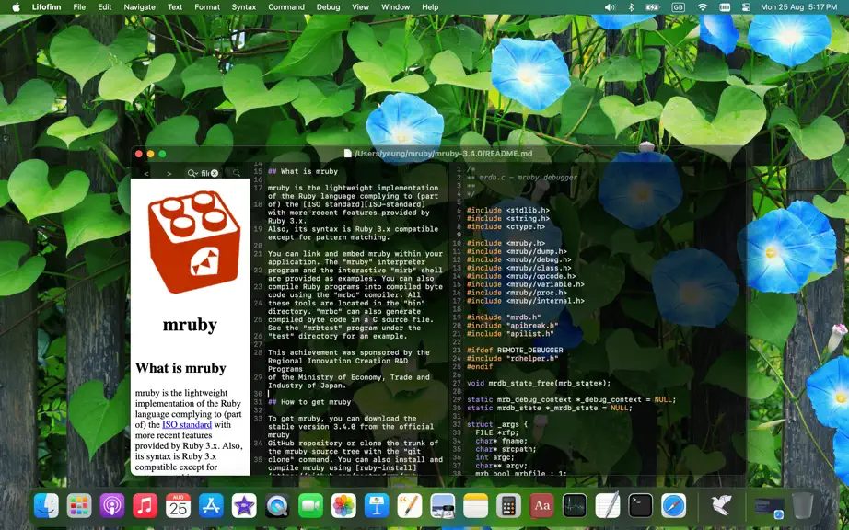Screen dimensions: 849x530
Task: Open the Edit menu
Action: tap(104, 7)
